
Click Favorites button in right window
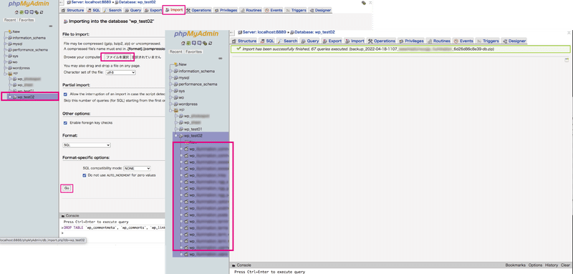pos(193,52)
